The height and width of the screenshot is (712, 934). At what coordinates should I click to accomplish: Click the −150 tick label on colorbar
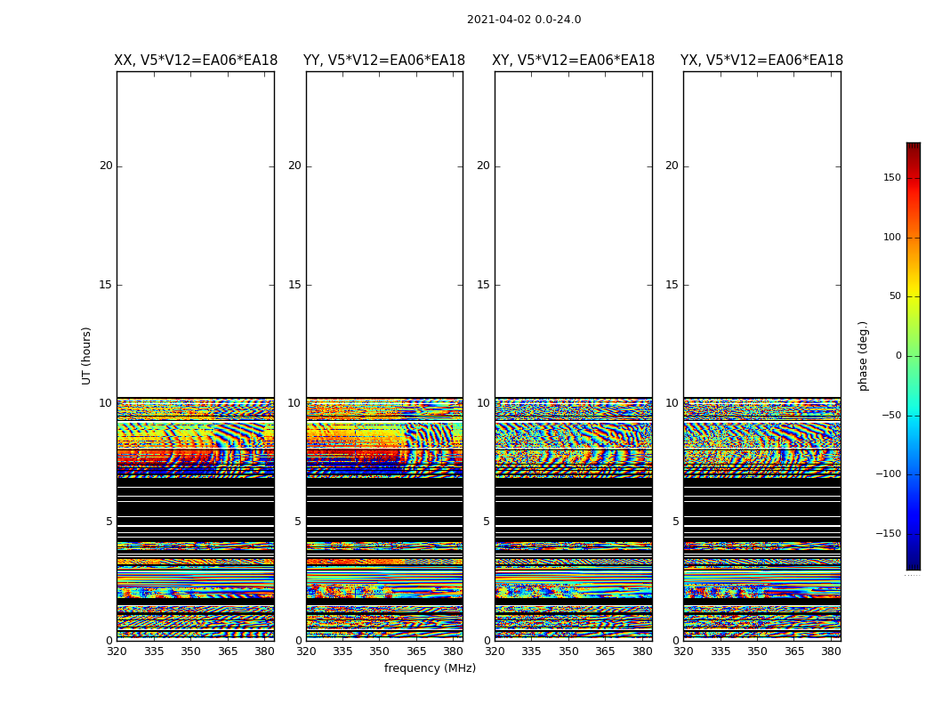pos(888,533)
